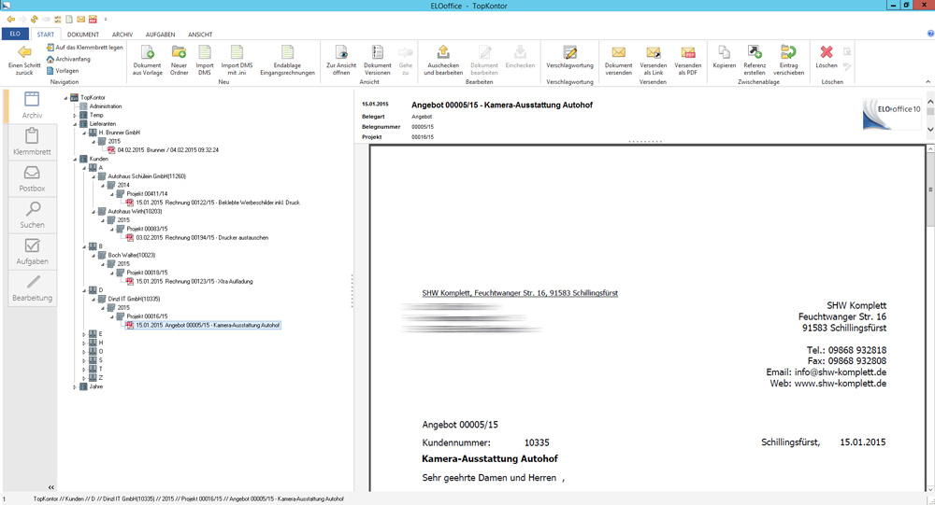Select Autohaus Schülein GmbH(11260) folder
The image size is (935, 505).
pos(147,176)
